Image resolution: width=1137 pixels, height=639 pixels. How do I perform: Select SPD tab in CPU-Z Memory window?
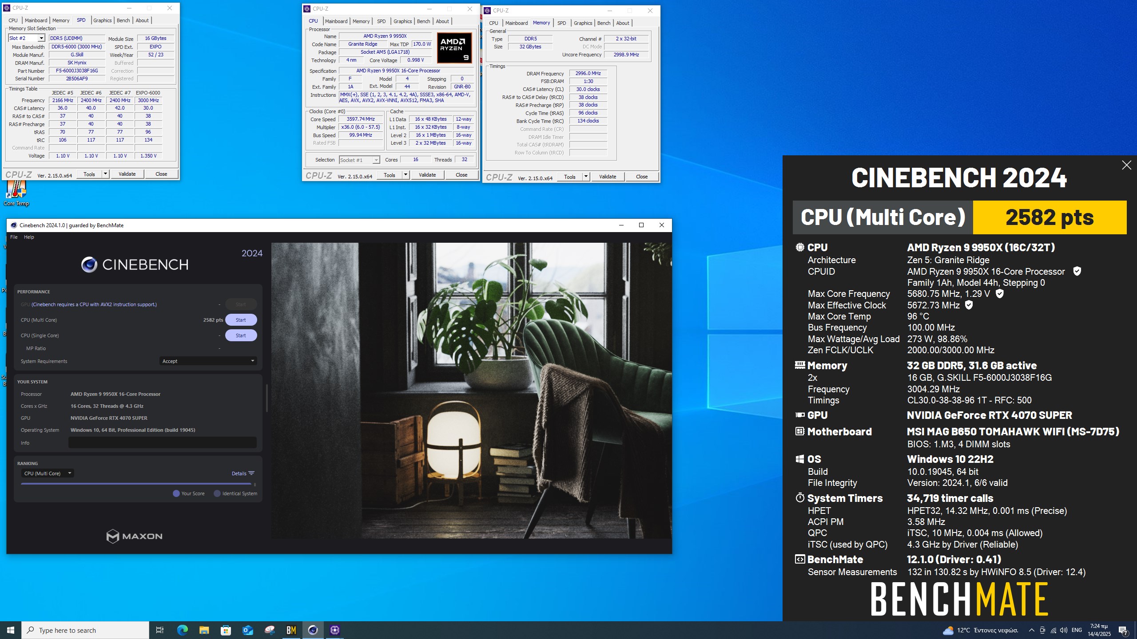tap(561, 23)
